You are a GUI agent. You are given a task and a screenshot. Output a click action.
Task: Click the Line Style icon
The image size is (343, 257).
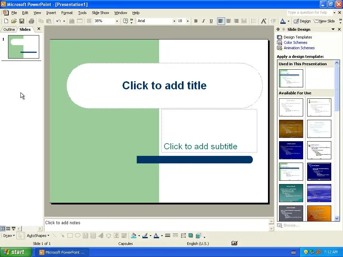(167, 236)
